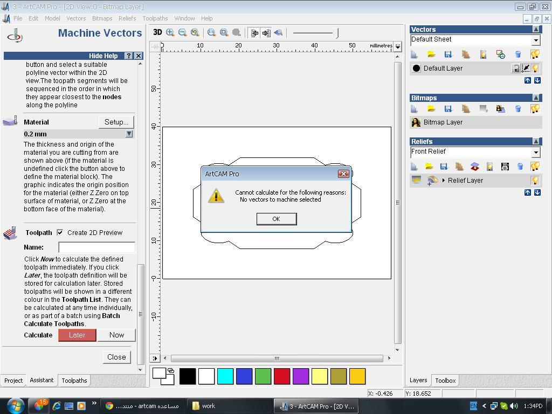This screenshot has width=552, height=414.
Task: Click Hide Help in the panel header
Action: 103,56
